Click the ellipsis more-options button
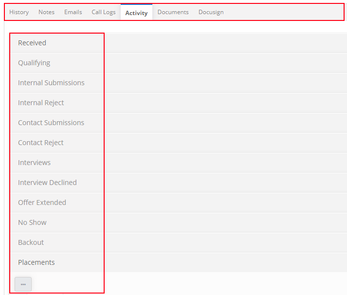The width and height of the screenshot is (347, 295). (23, 284)
